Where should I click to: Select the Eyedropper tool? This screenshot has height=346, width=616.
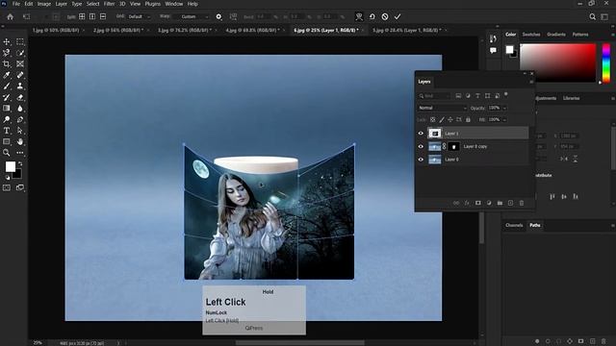coord(7,75)
